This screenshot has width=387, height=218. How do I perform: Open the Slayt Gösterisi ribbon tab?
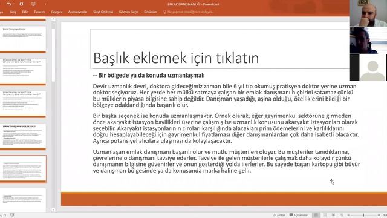[x=103, y=12]
